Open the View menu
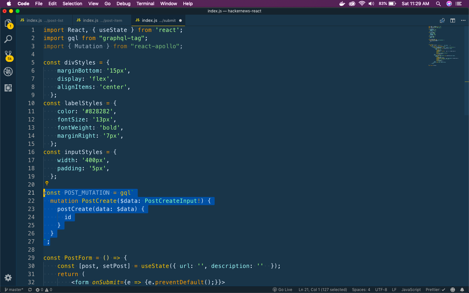Image resolution: width=469 pixels, height=293 pixels. (x=93, y=4)
